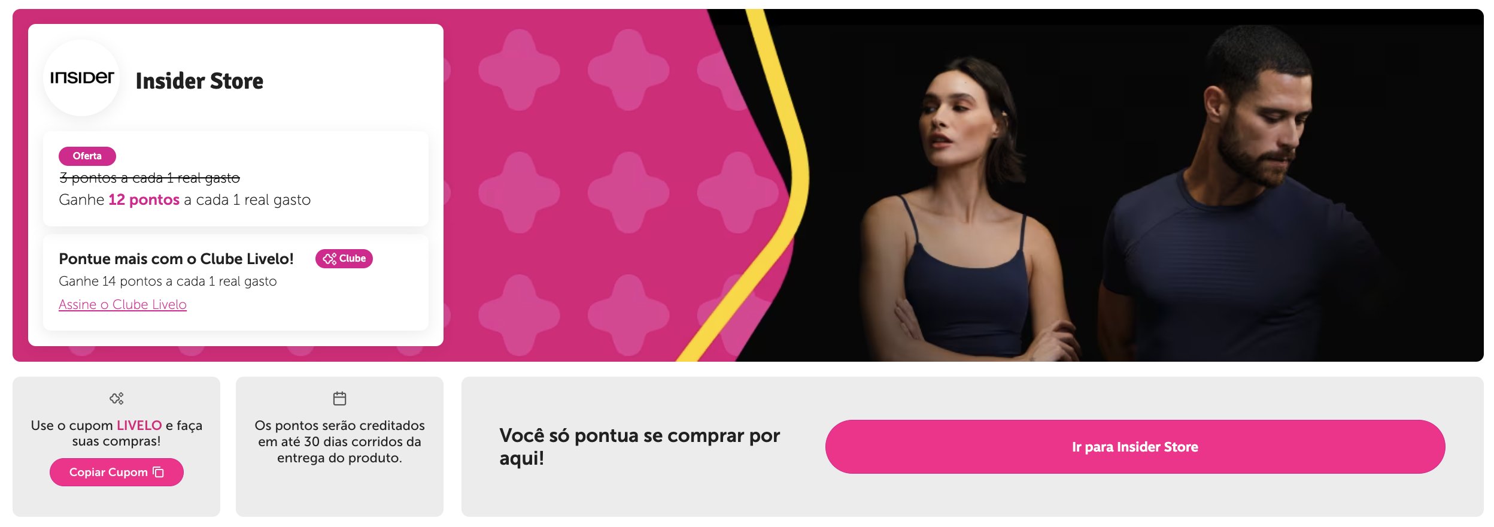Viewport: 1494px width, 527px height.
Task: Open the Assine o Clube Livelo link
Action: (123, 304)
